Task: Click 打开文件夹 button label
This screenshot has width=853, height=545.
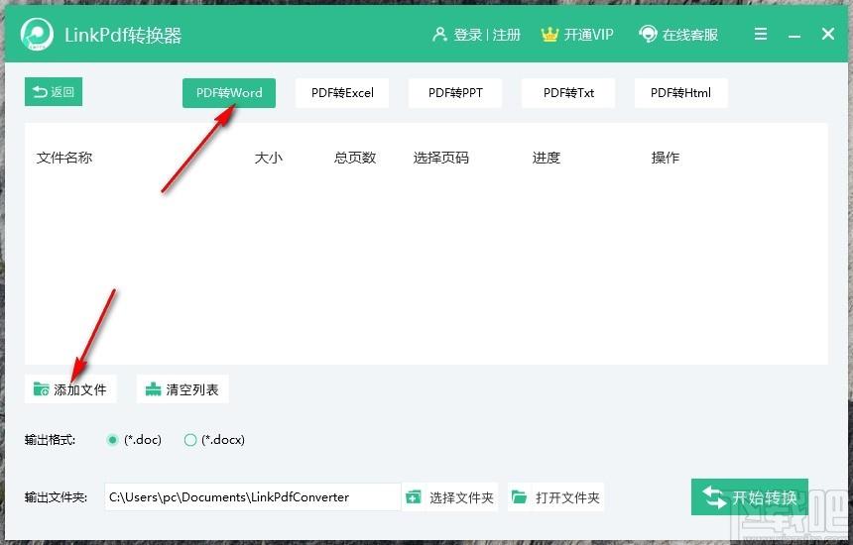Action: pos(567,497)
